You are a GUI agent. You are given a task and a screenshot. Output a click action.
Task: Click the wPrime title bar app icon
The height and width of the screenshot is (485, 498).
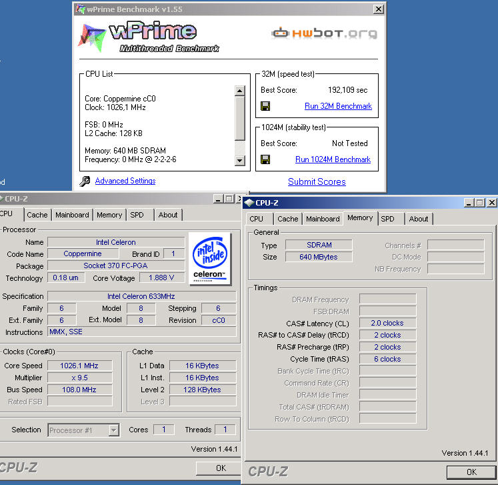pos(81,9)
